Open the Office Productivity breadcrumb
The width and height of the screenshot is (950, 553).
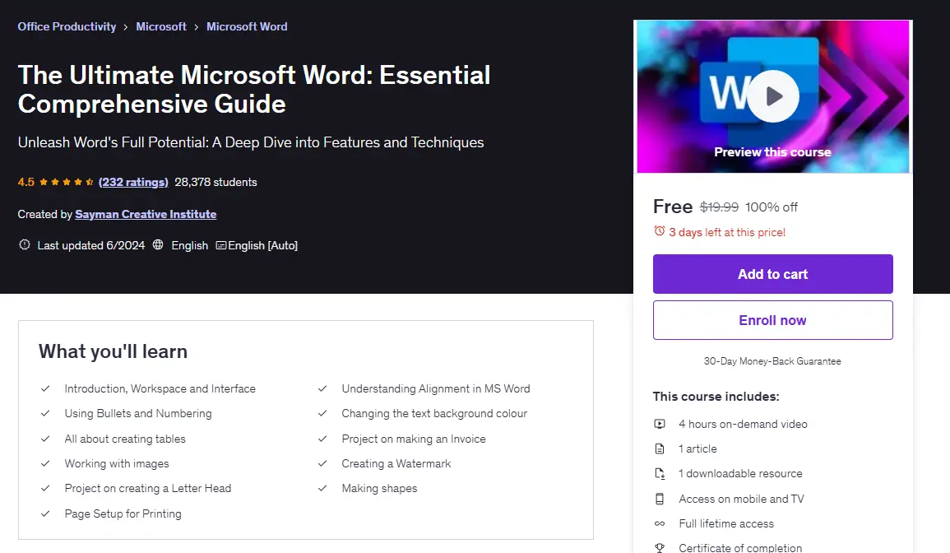[67, 26]
